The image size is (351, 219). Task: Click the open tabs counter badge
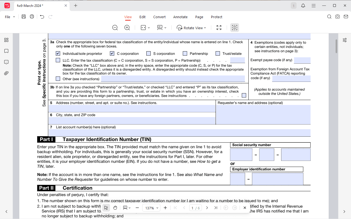[x=294, y=6]
